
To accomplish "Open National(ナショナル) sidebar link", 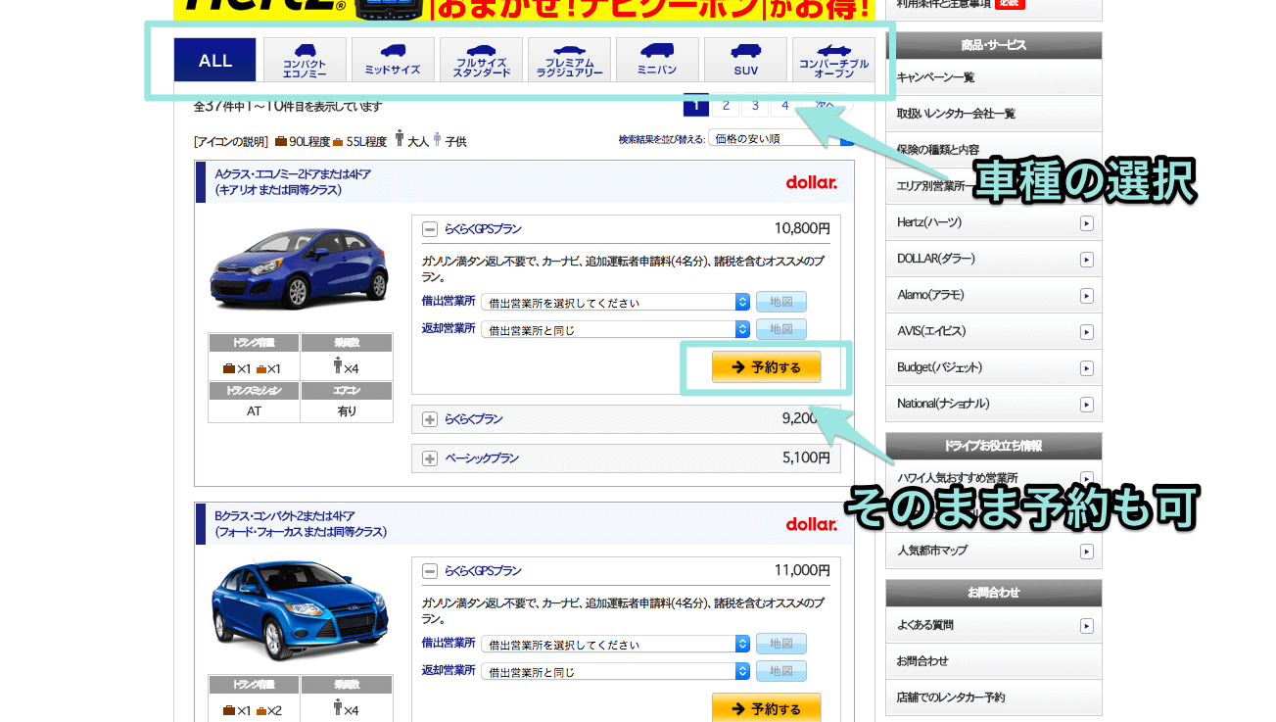I will click(x=993, y=404).
